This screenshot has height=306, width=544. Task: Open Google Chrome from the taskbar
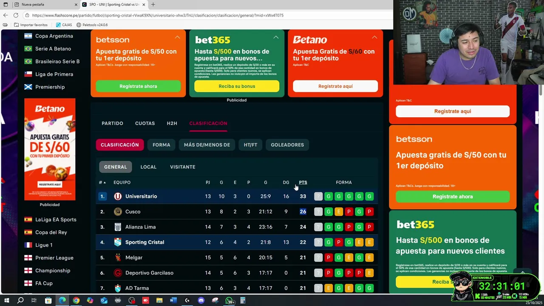point(76,300)
